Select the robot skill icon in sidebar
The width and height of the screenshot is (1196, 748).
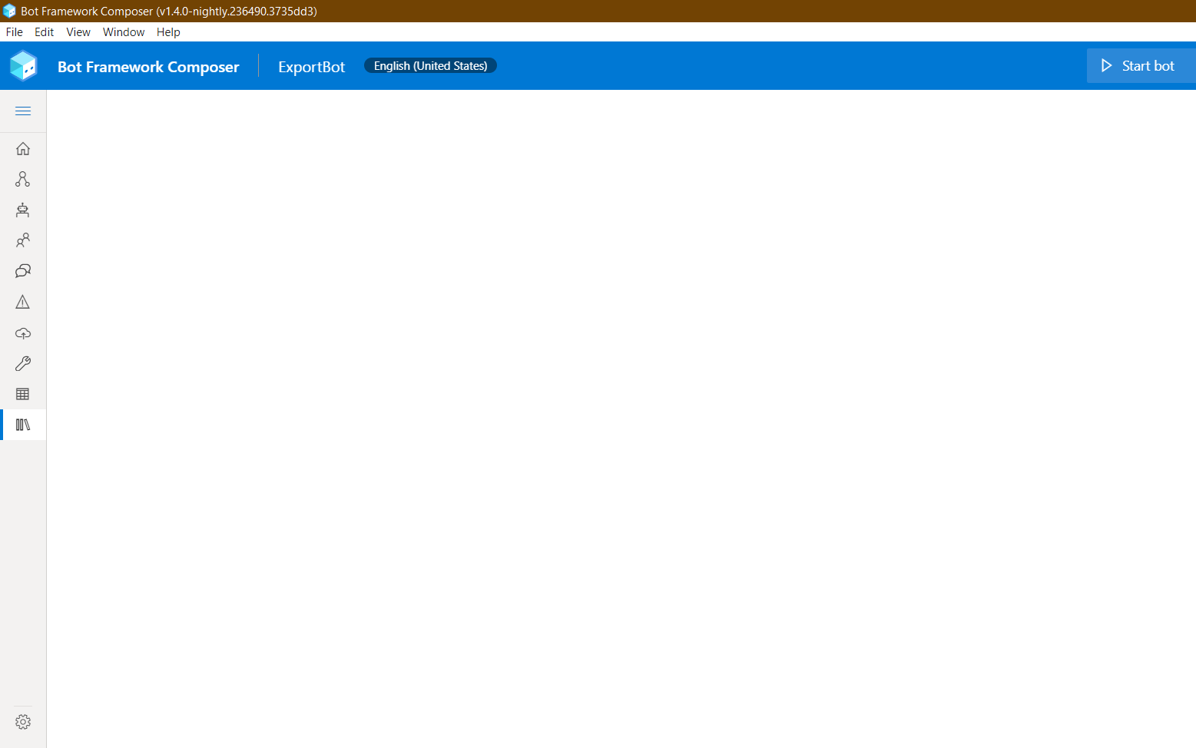point(23,210)
